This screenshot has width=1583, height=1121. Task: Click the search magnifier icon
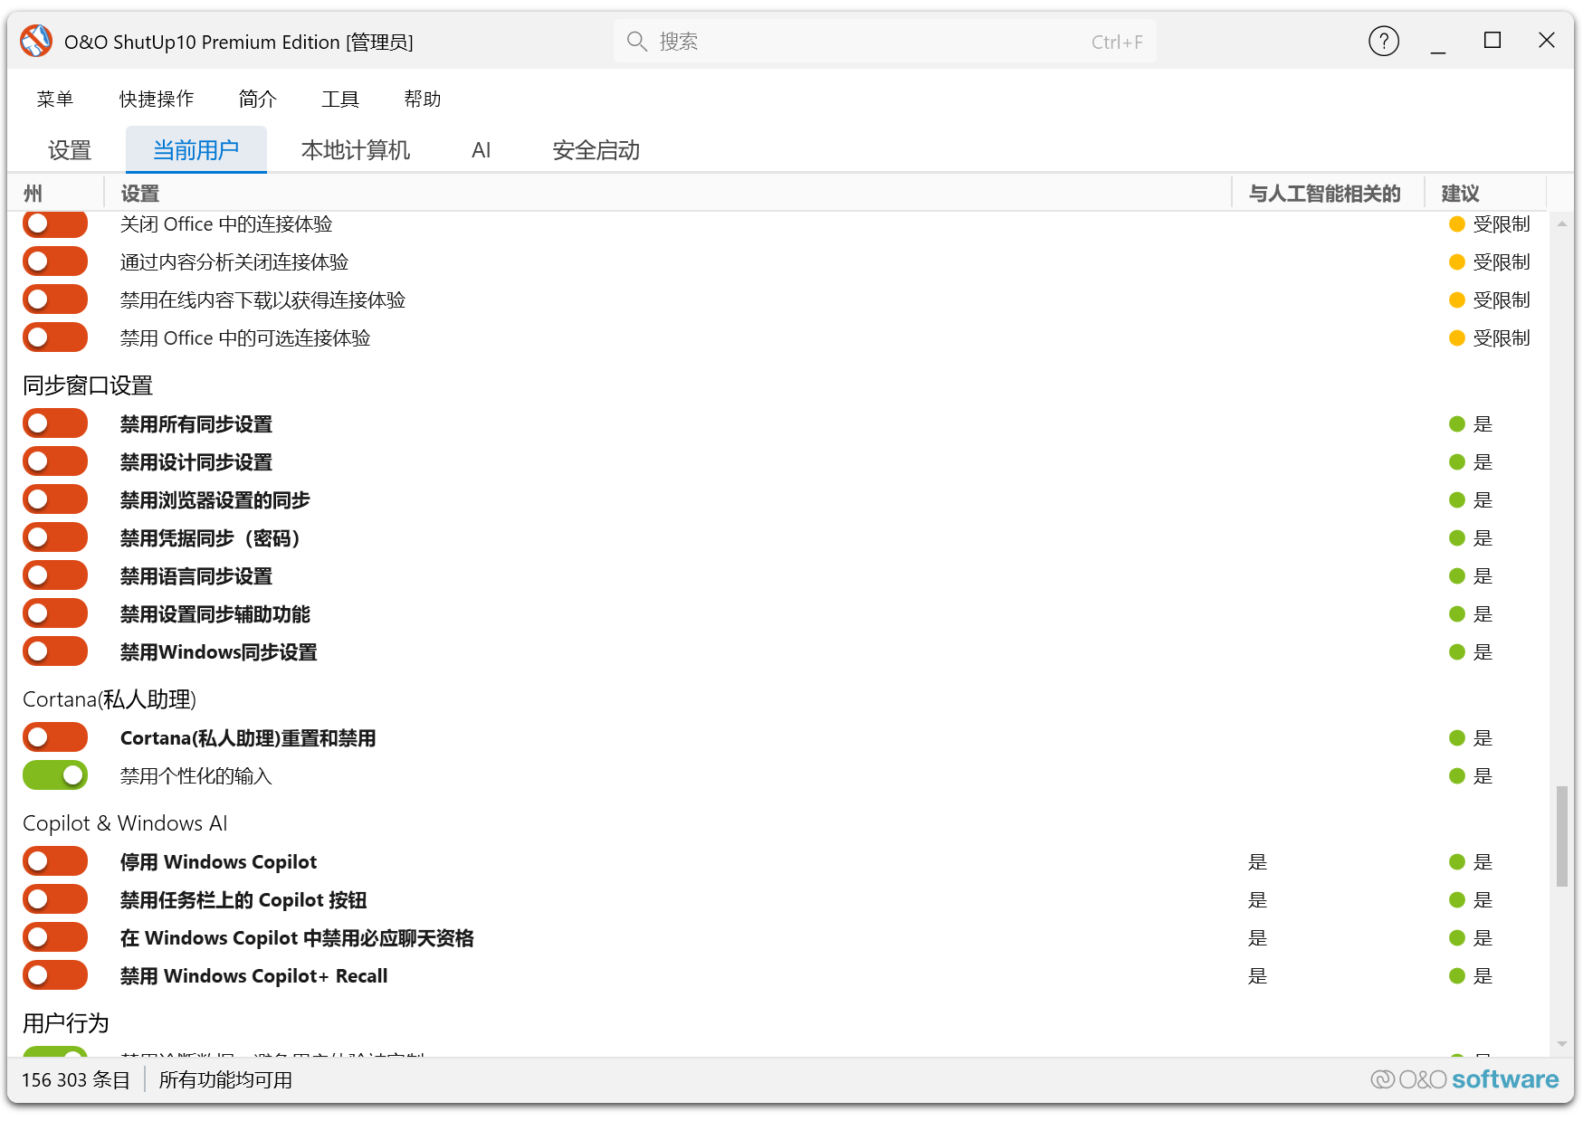pyautogui.click(x=636, y=42)
